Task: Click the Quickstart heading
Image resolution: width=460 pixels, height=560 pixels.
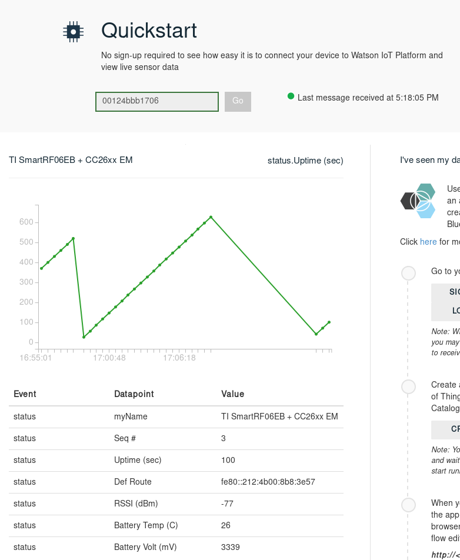Action: (x=149, y=31)
